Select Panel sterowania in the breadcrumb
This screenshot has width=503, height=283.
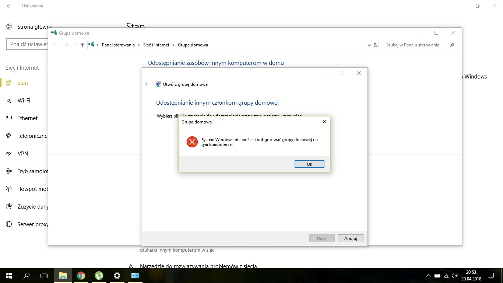tap(118, 45)
